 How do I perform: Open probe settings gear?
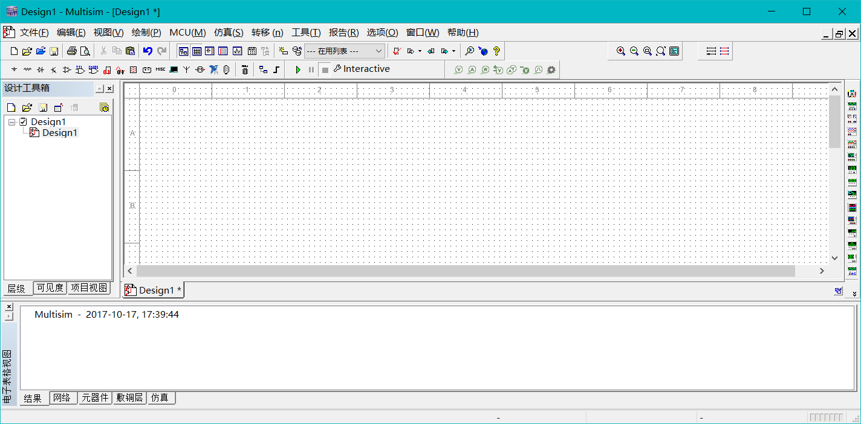(x=551, y=70)
